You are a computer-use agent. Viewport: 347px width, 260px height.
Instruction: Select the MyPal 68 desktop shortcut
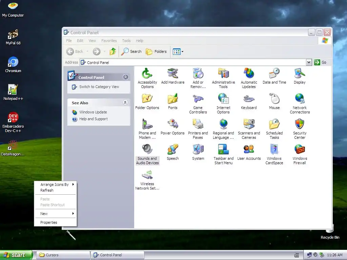click(x=13, y=37)
